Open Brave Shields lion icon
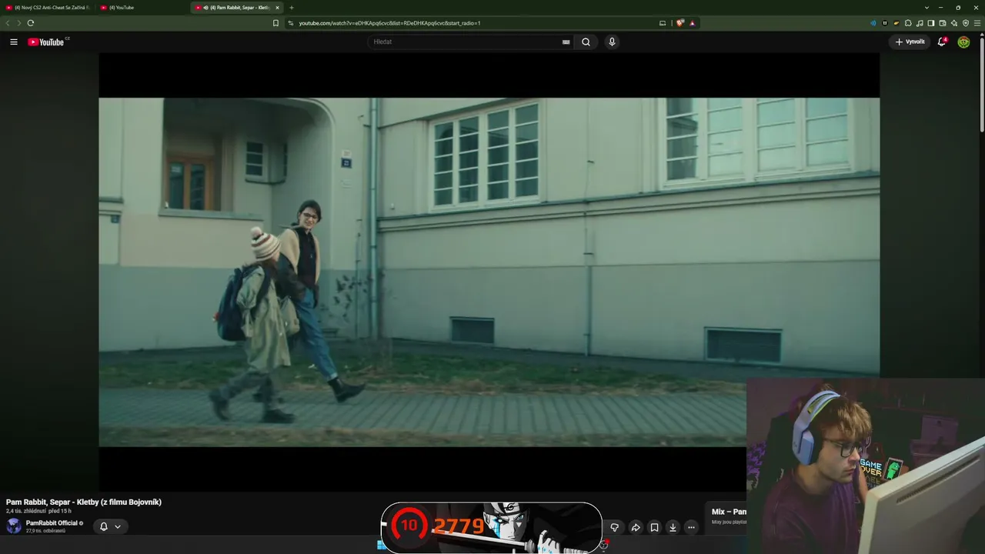The width and height of the screenshot is (985, 554). (x=680, y=23)
